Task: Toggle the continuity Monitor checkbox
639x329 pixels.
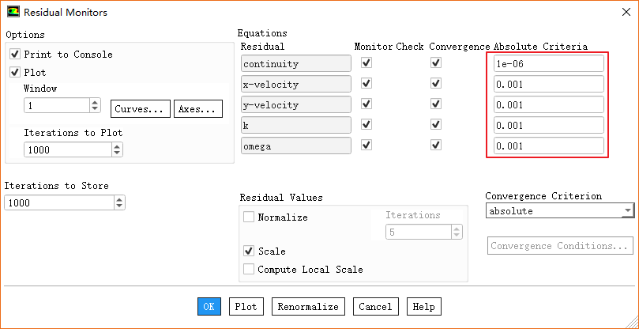Action: coord(366,63)
